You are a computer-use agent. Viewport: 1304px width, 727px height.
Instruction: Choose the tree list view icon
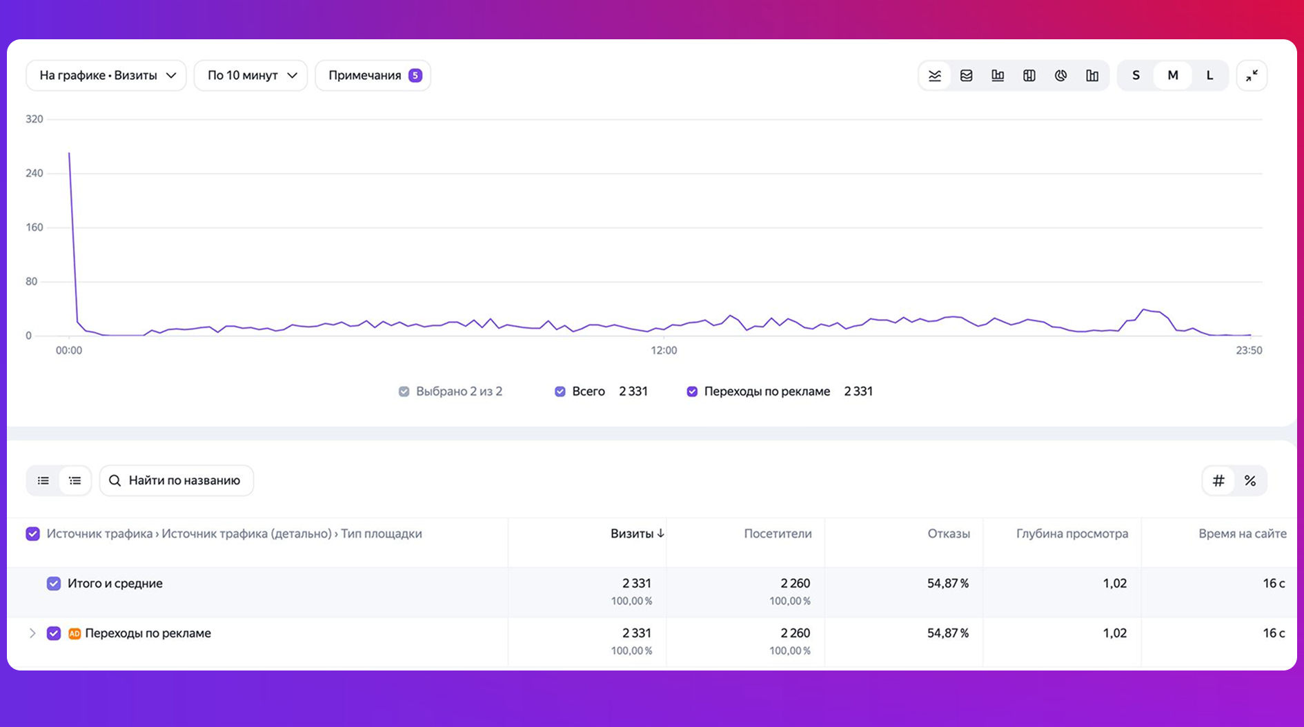[x=75, y=480]
